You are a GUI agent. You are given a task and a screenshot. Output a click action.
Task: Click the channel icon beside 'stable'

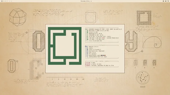tap(87, 48)
